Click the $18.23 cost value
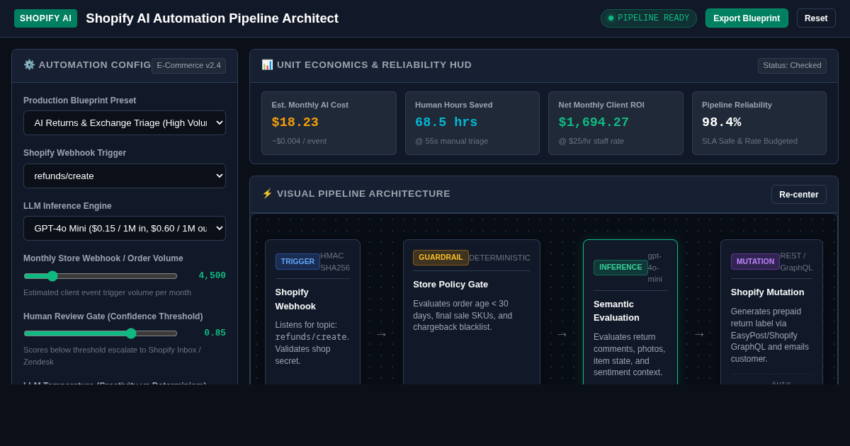Screen dimensions: 850x446 [295, 122]
